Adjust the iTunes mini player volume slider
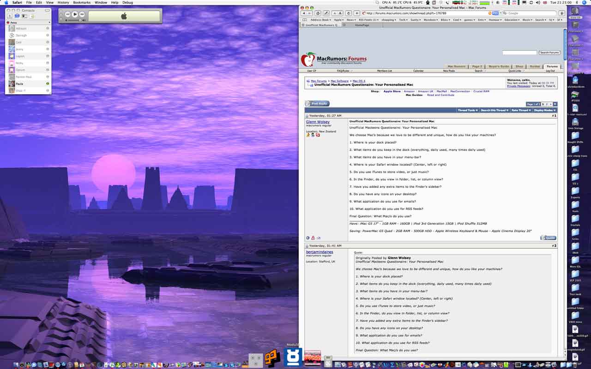The height and width of the screenshot is (369, 591). point(75,20)
